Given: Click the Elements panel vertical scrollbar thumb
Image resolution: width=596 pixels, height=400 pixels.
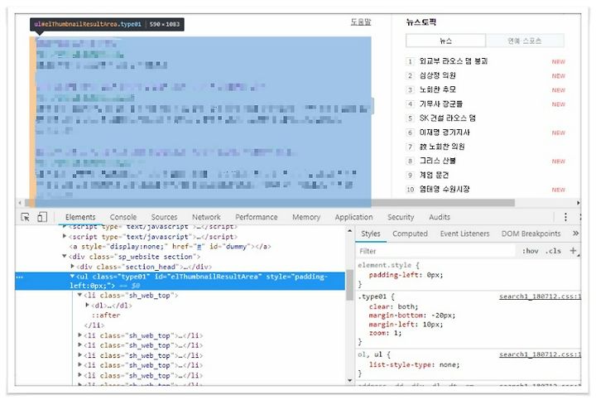Looking at the screenshot, I should click(349, 285).
